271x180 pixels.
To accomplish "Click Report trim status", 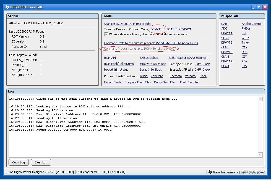I will coord(116,70).
